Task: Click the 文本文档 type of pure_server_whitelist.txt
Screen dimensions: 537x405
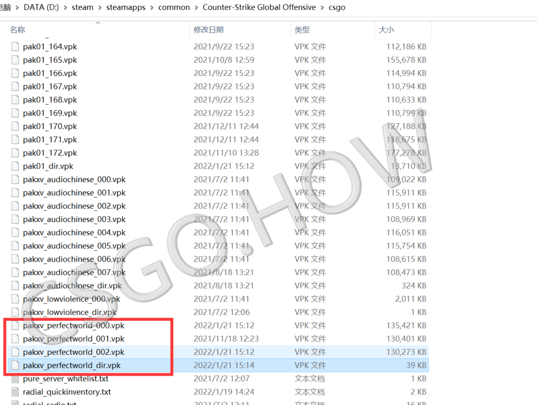Action: tap(310, 379)
